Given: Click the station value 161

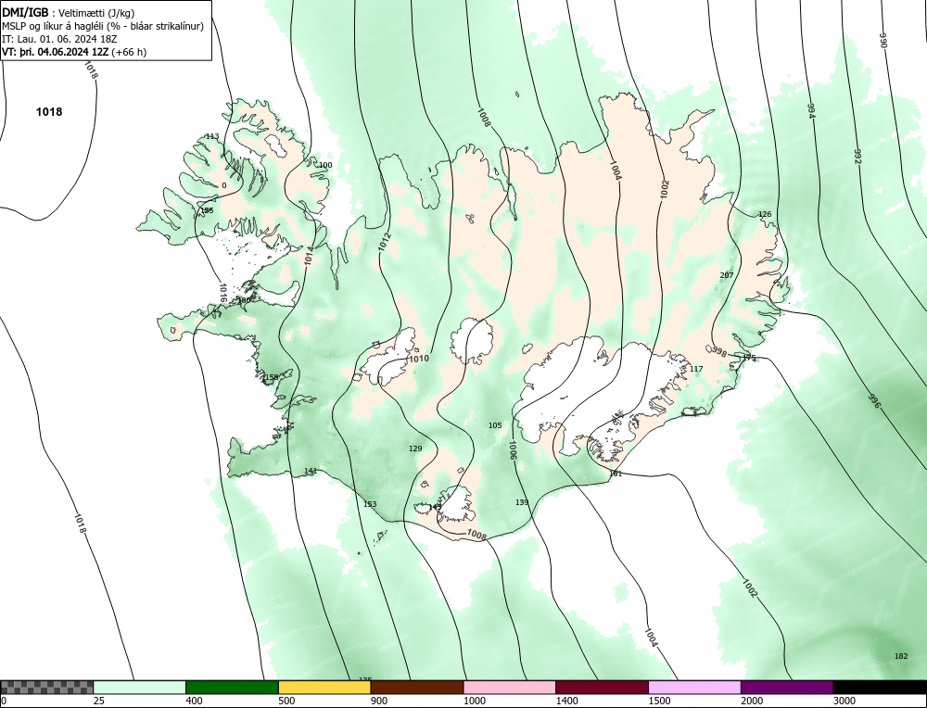Looking at the screenshot, I should [x=616, y=474].
